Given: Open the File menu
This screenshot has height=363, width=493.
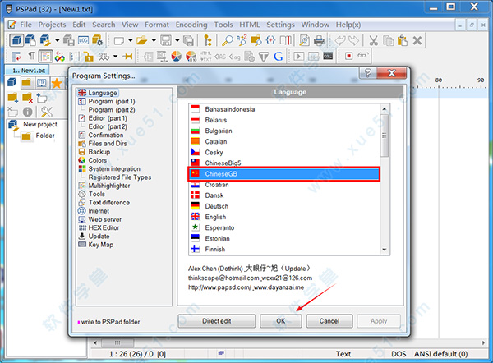Looking at the screenshot, I should 25,25.
